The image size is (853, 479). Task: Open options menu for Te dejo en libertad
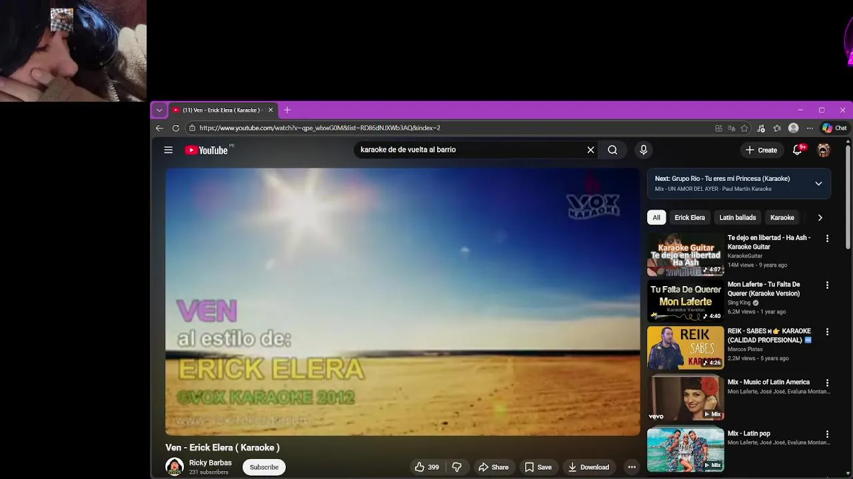pyautogui.click(x=827, y=238)
